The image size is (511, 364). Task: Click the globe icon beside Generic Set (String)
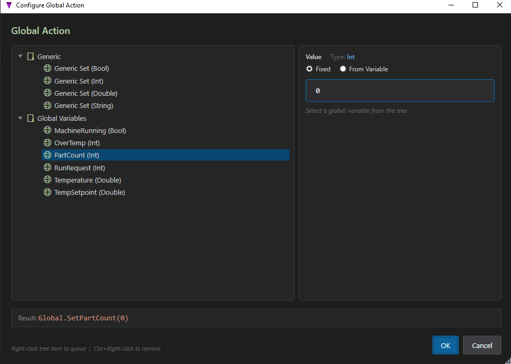[x=47, y=105]
